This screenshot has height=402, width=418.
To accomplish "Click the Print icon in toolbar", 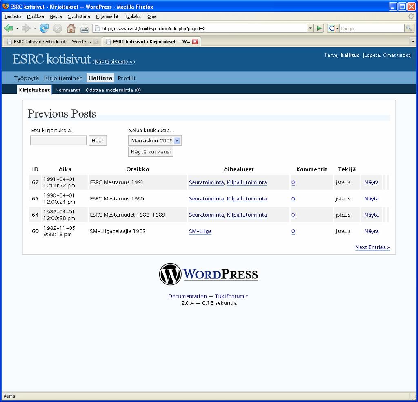I will click(84, 28).
